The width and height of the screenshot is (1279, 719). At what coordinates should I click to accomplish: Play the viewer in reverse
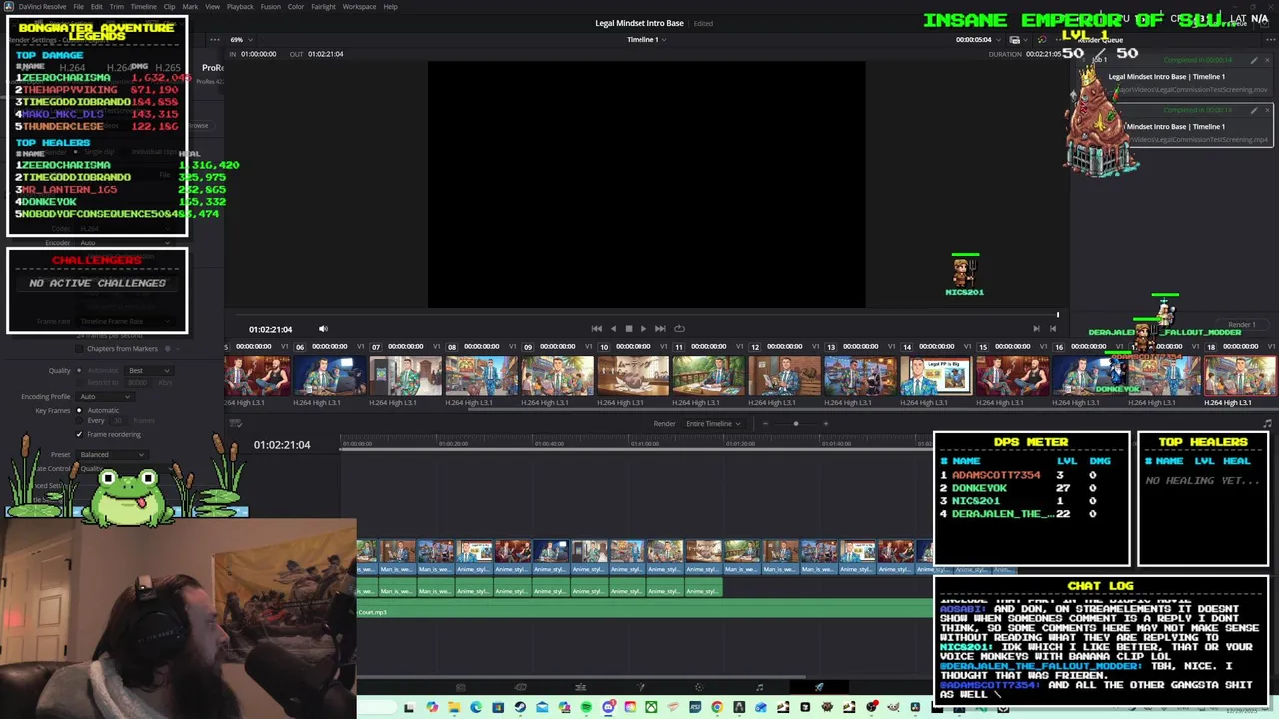pyautogui.click(x=613, y=328)
